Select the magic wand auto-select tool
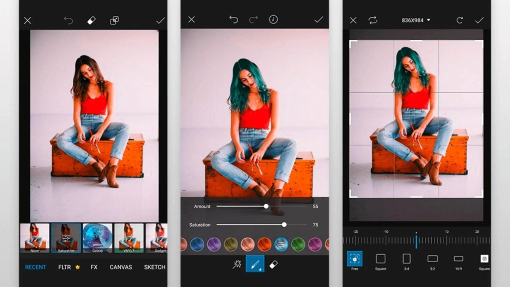510x287 pixels. coord(237,264)
